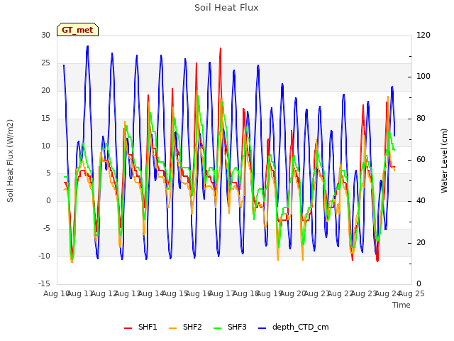Click the 60 tick on right axis

tap(421, 159)
